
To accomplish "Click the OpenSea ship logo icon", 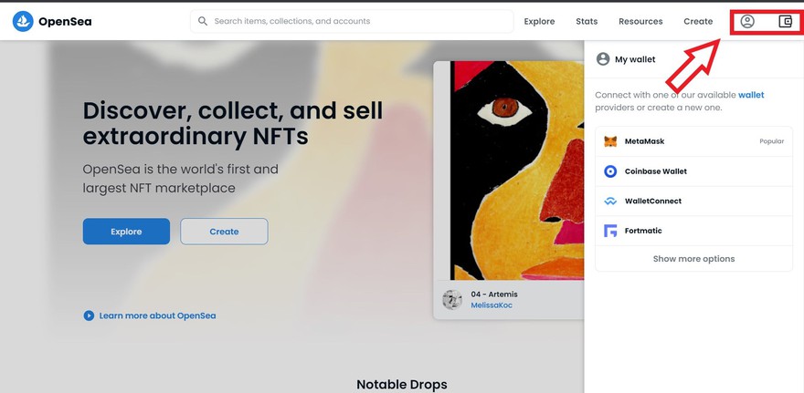I will click(23, 21).
